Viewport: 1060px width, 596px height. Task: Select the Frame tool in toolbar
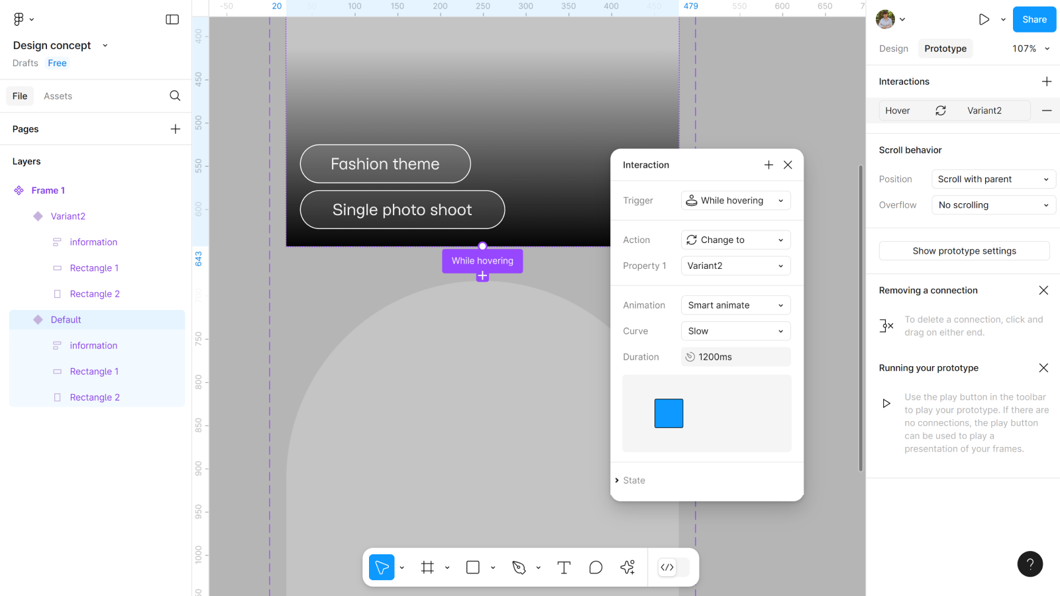tap(427, 568)
